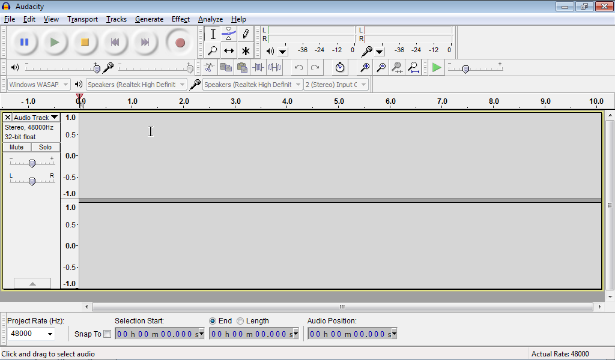Click the Trim Audio icon
The width and height of the screenshot is (615, 360).
tap(258, 67)
